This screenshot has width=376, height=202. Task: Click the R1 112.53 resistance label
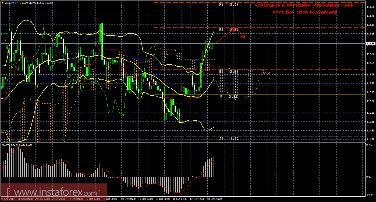[x=229, y=72]
